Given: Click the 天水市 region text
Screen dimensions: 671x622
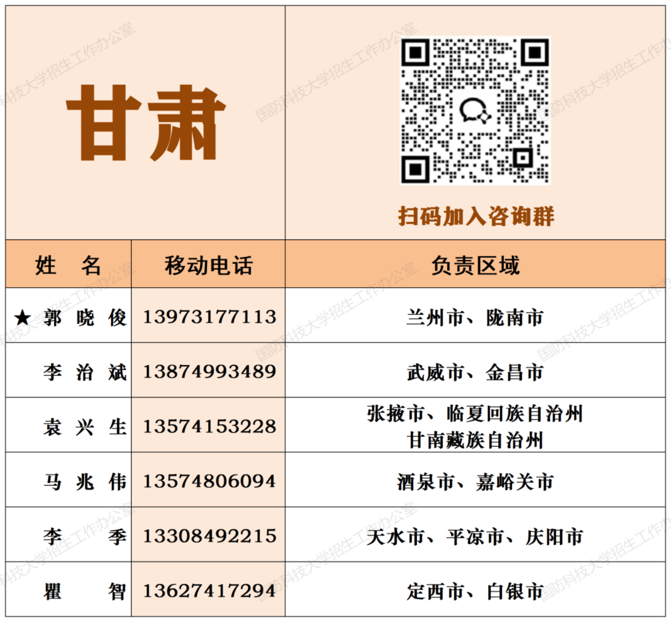Looking at the screenshot, I should [x=396, y=537].
